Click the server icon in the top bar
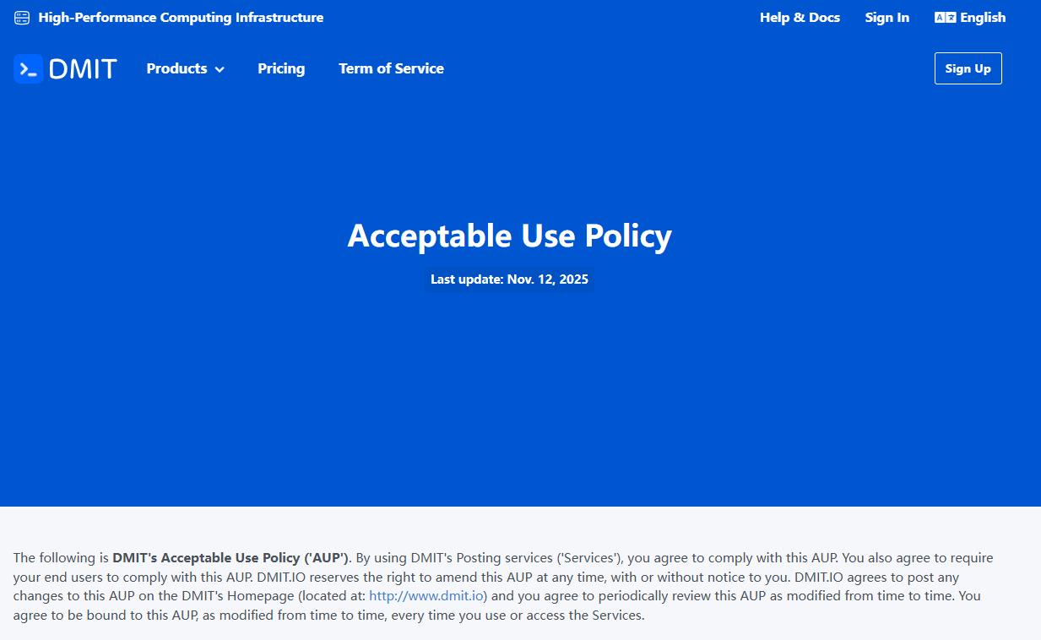Viewport: 1041px width, 640px height. [x=22, y=18]
